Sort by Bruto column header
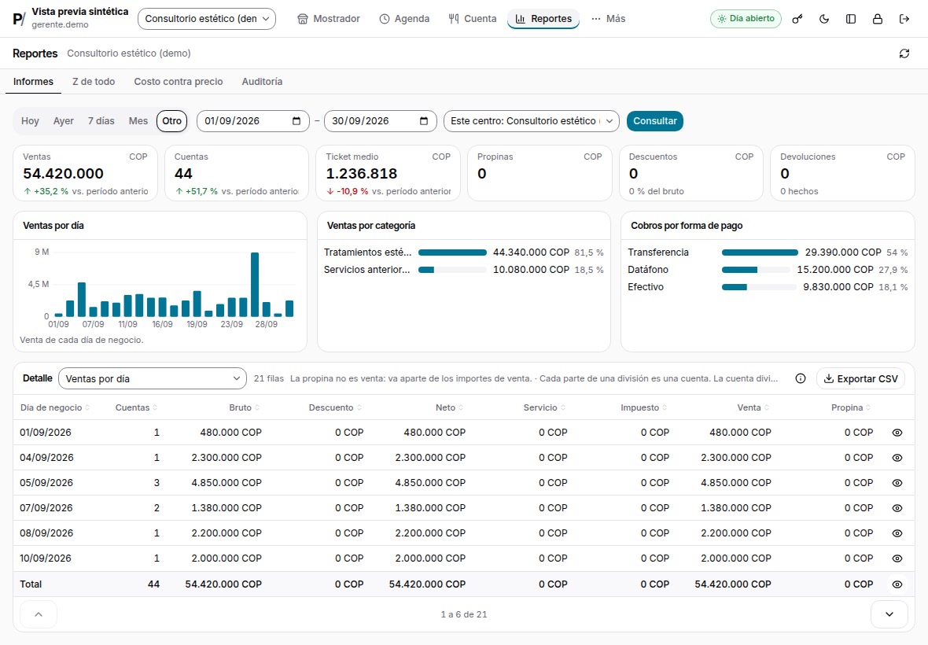 tap(245, 407)
